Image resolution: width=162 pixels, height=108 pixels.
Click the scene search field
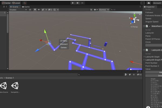[126, 10]
